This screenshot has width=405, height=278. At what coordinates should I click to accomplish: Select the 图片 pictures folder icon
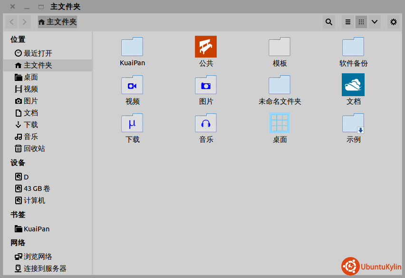pos(206,85)
